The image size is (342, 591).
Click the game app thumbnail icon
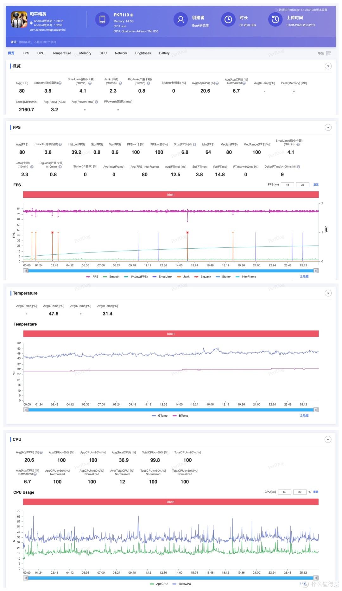pyautogui.click(x=19, y=20)
